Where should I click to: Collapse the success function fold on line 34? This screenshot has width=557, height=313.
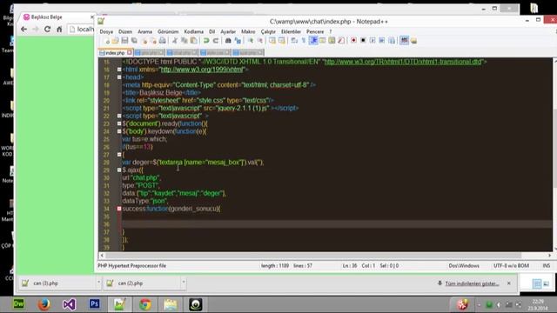pos(119,209)
